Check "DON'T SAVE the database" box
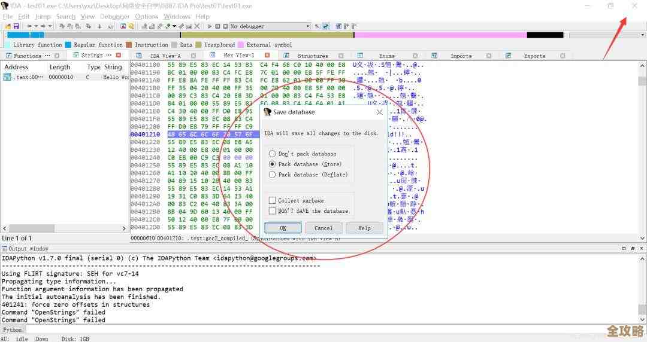Image resolution: width=647 pixels, height=342 pixels. tap(273, 210)
